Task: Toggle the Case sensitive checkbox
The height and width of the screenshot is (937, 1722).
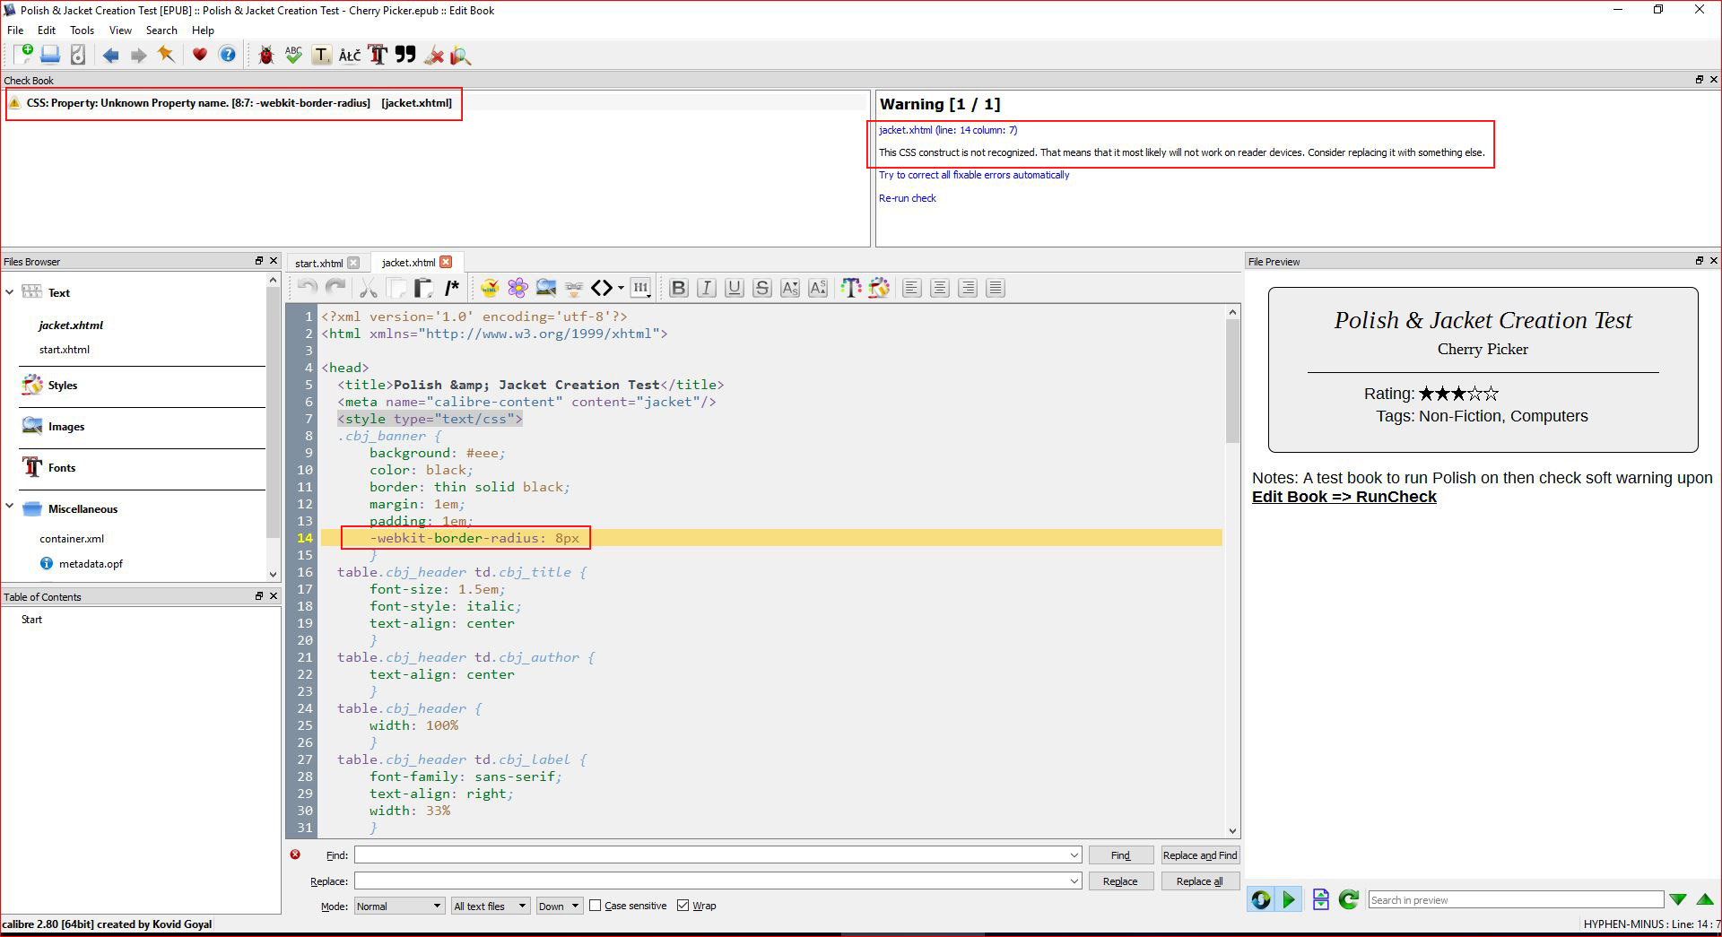Action: [595, 906]
